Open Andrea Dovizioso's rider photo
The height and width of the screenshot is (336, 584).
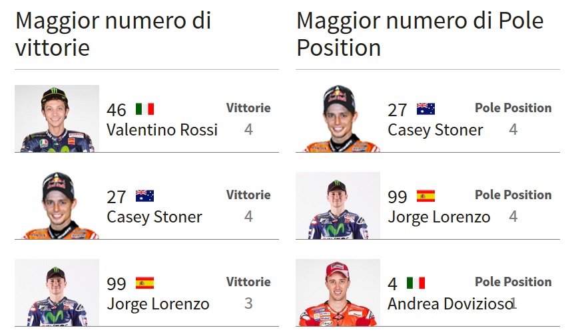pyautogui.click(x=338, y=293)
